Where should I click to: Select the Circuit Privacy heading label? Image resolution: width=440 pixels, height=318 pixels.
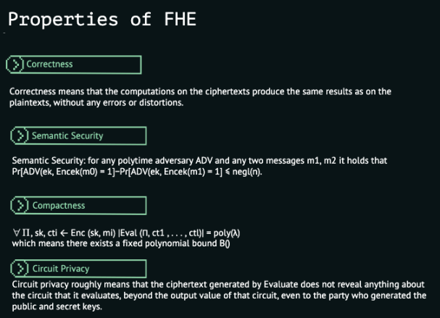pyautogui.click(x=61, y=269)
